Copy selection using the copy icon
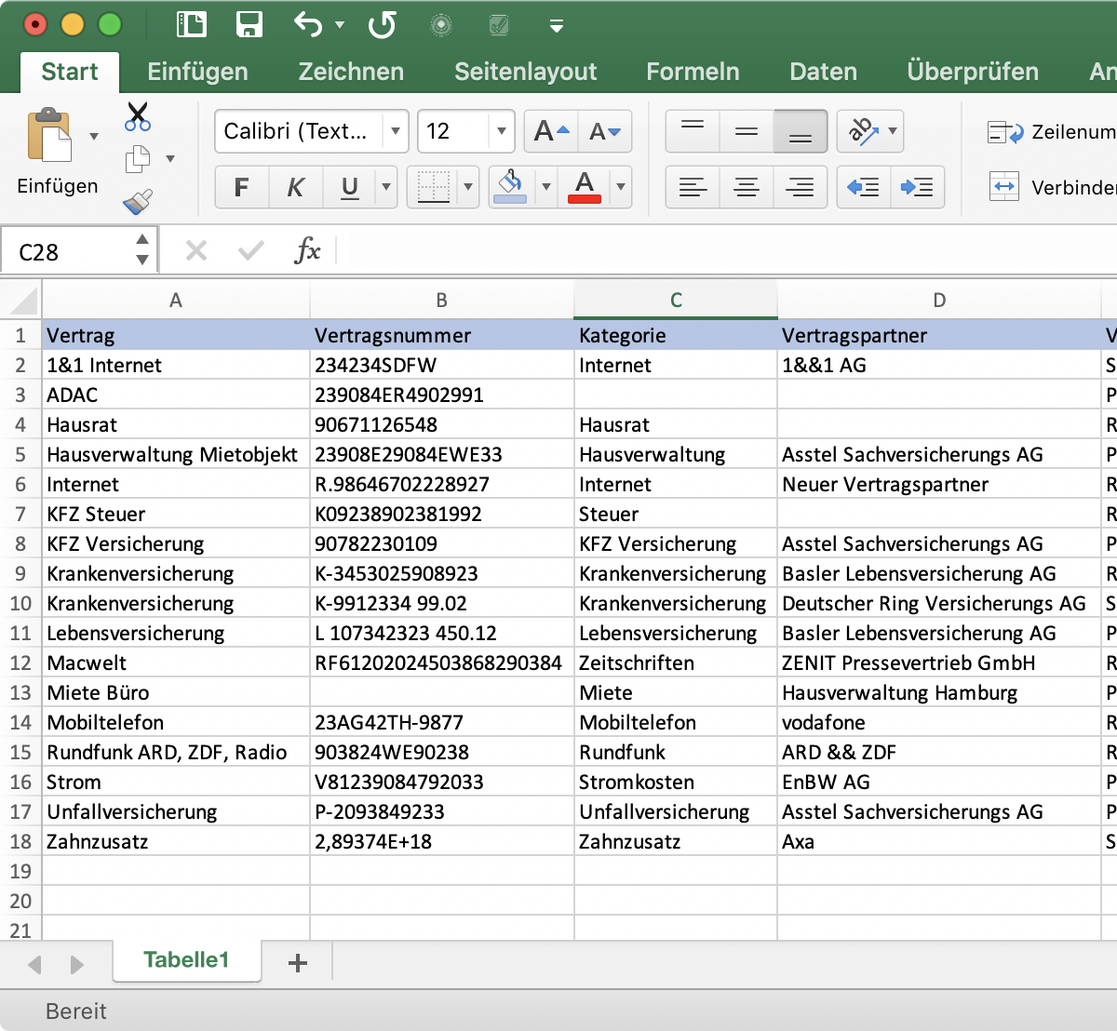Image resolution: width=1117 pixels, height=1031 pixels. 138,159
